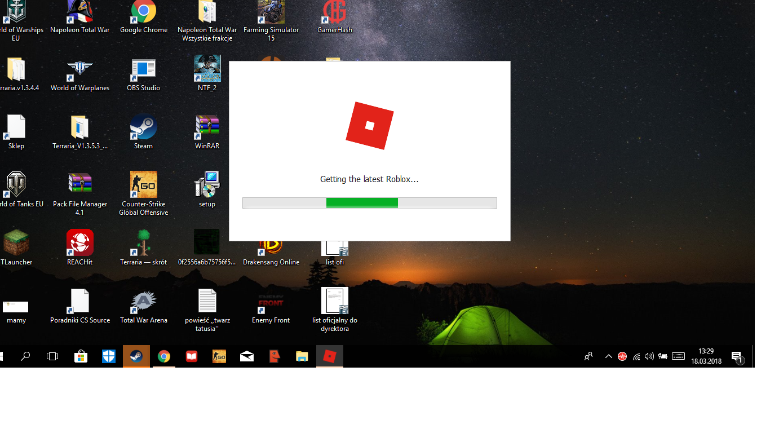
Task: Open Napoleon Total War Wszystkie frakcje file
Action: (x=207, y=21)
